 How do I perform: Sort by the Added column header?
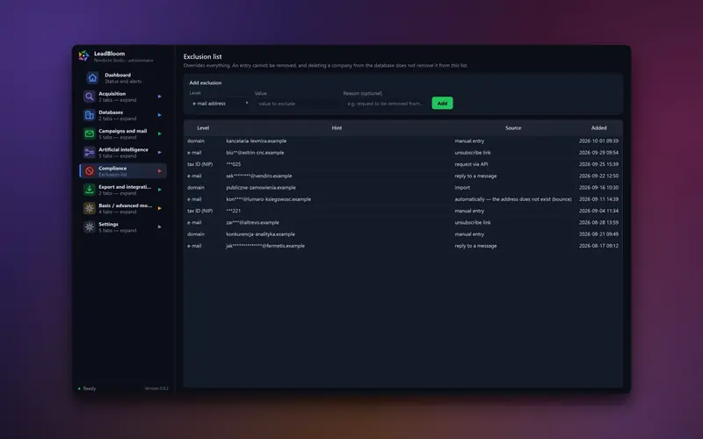599,128
